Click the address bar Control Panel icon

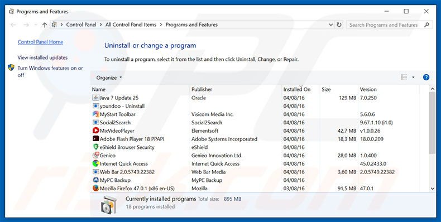click(54, 25)
